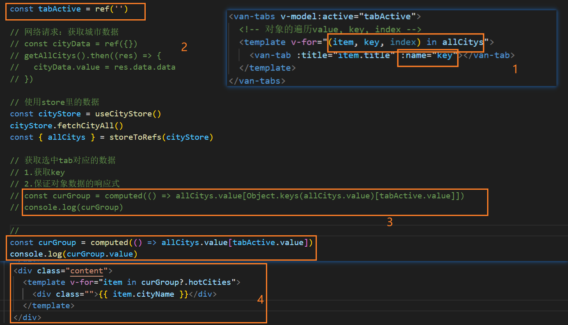Click the comment "// 1.获取key"
Image resolution: width=568 pixels, height=325 pixels.
pos(37,172)
